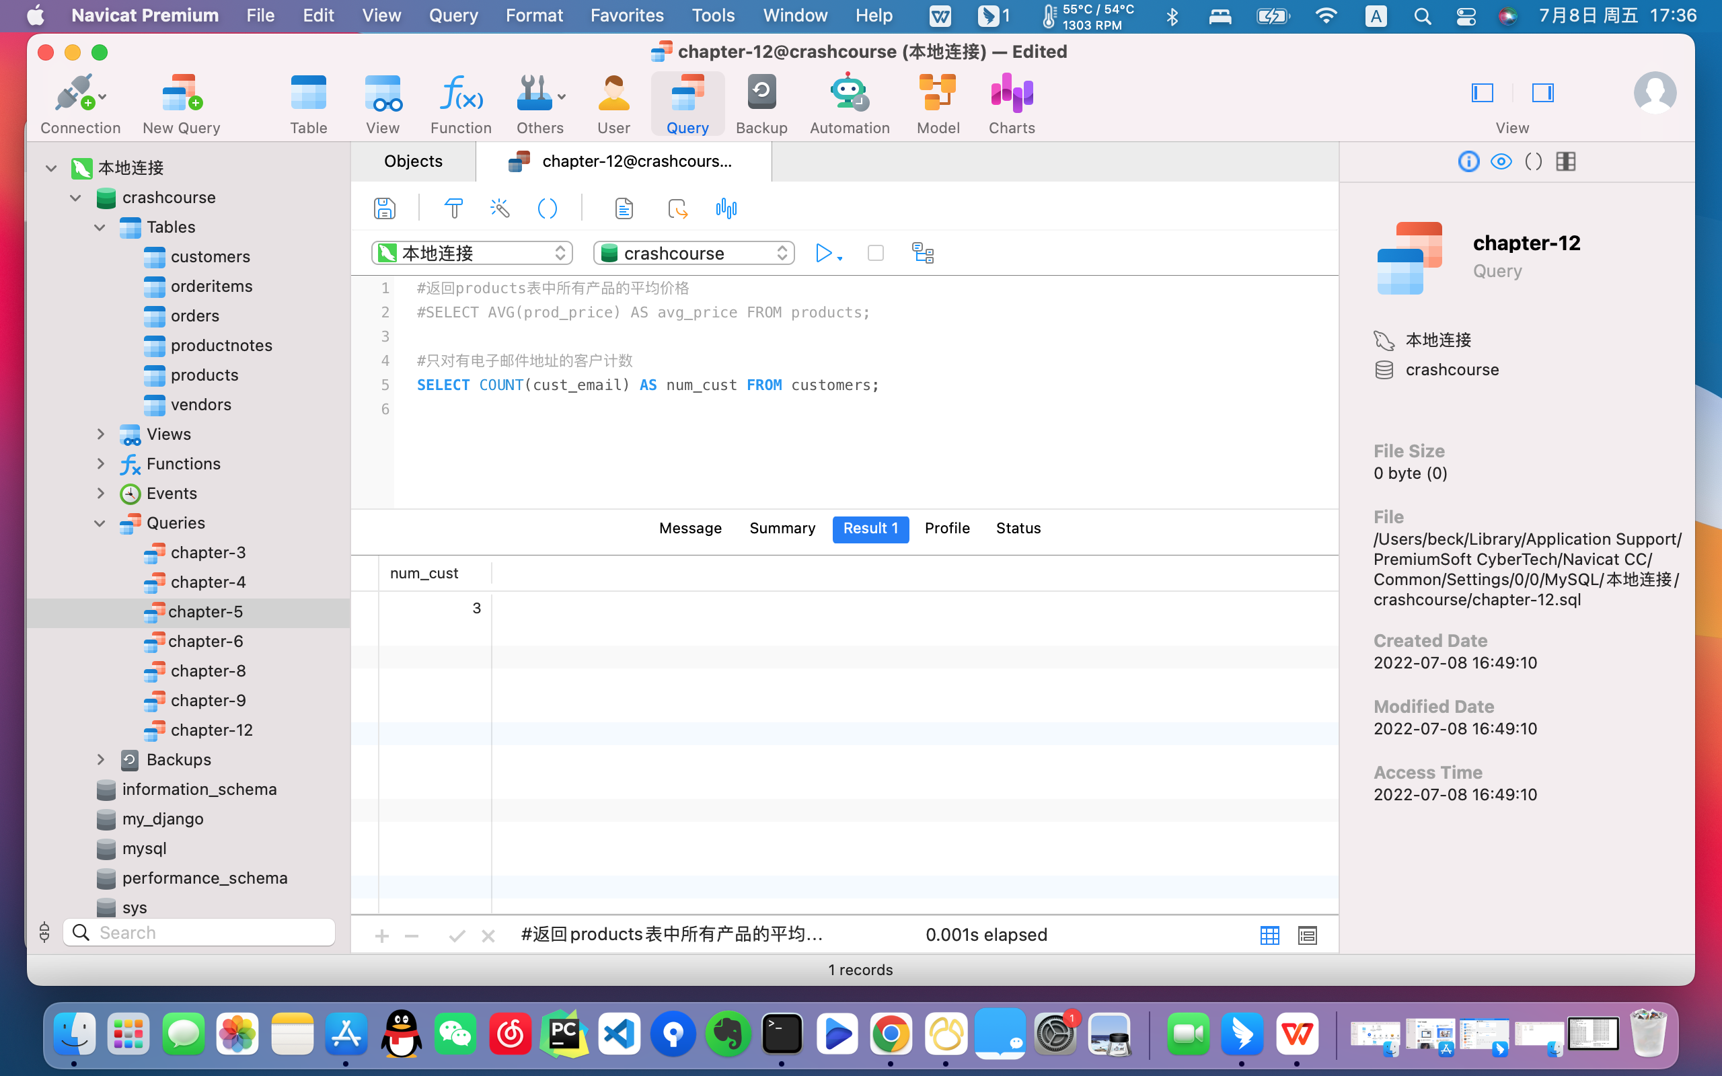Open the Tools menu
Screen dimensions: 1722x1076
[x=713, y=15]
